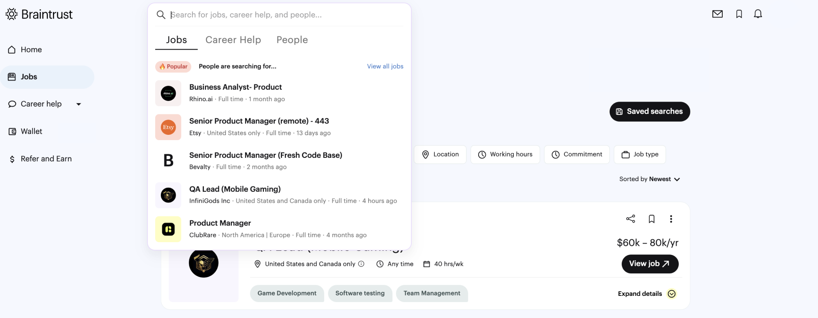The width and height of the screenshot is (818, 318).
Task: Bookmark the QA Lead job card
Action: (651, 219)
